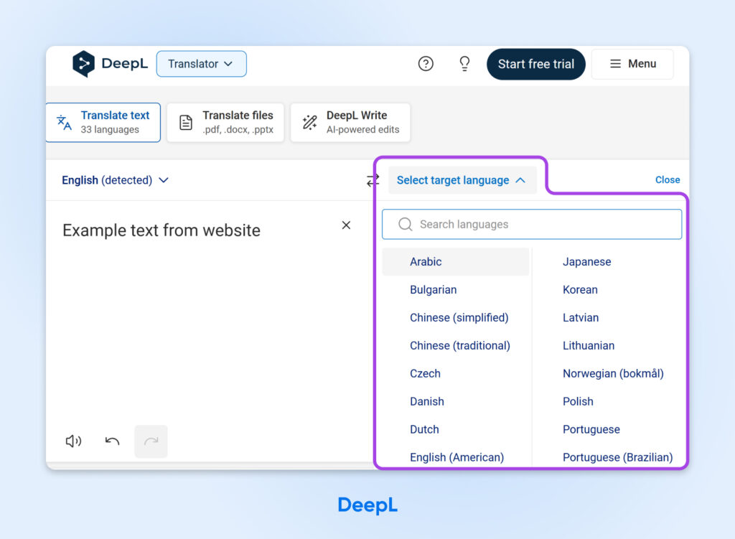
Task: Open the DeepL Write tab
Action: tap(350, 123)
